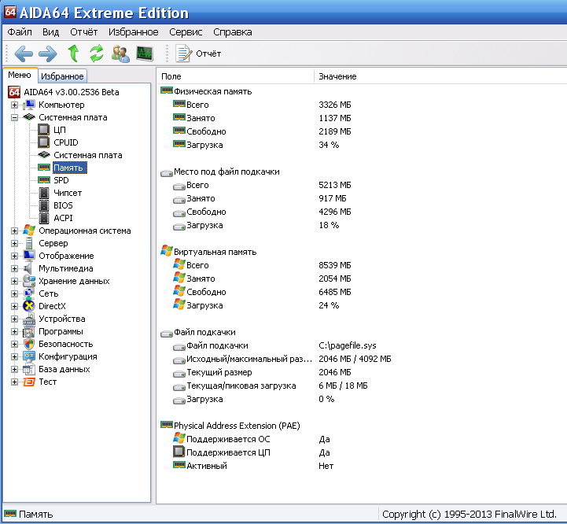This screenshot has width=567, height=524.
Task: Click the Программы tree icon
Action: (x=29, y=332)
